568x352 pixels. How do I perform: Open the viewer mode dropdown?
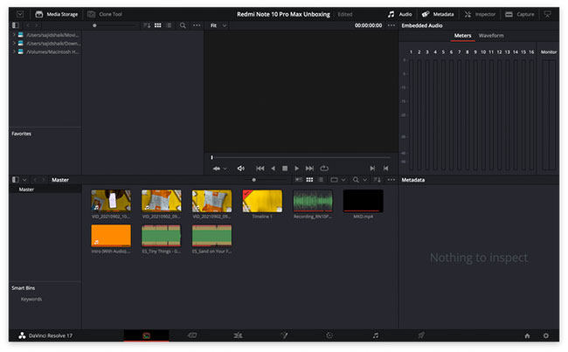point(219,169)
